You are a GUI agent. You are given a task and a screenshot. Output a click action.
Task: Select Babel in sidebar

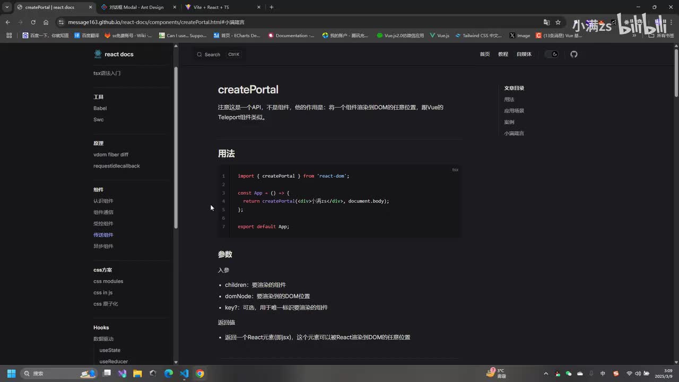click(100, 108)
